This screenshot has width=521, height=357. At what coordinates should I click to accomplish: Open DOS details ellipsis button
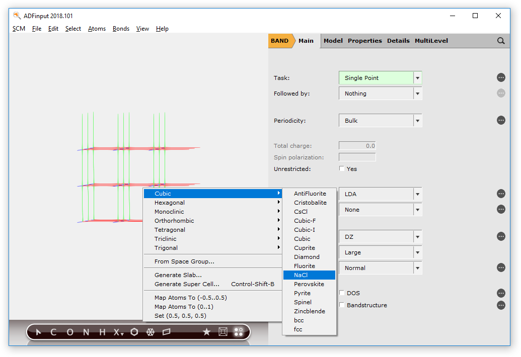(501, 293)
